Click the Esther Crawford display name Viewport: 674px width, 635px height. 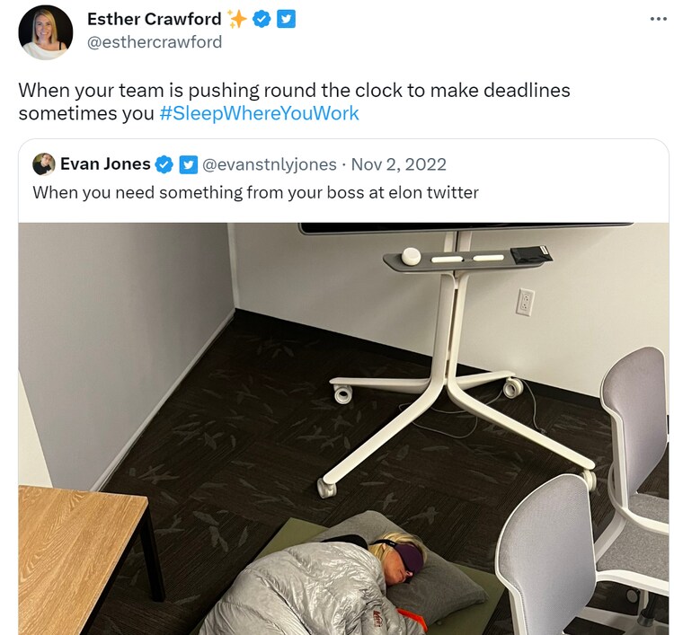pyautogui.click(x=155, y=19)
